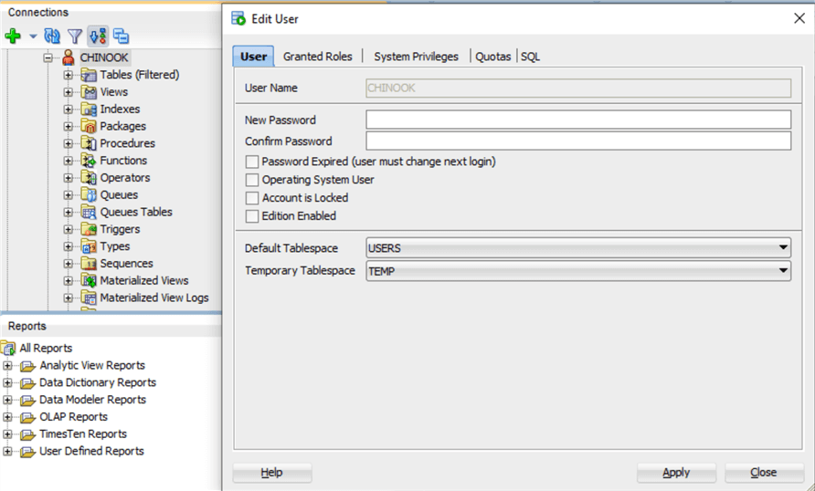Click the Apply Filter funnel icon
The width and height of the screenshot is (815, 491).
[75, 37]
